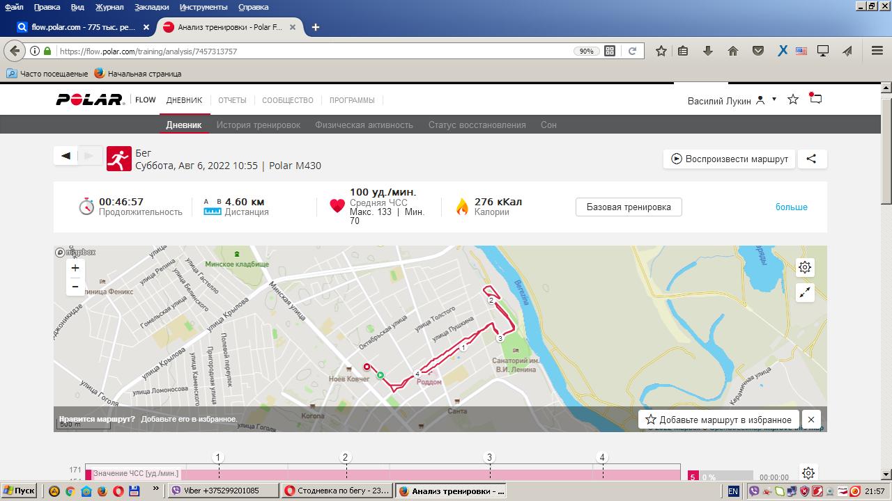The height and width of the screenshot is (501, 892).
Task: Open heart rate chart settings gear
Action: tap(808, 473)
